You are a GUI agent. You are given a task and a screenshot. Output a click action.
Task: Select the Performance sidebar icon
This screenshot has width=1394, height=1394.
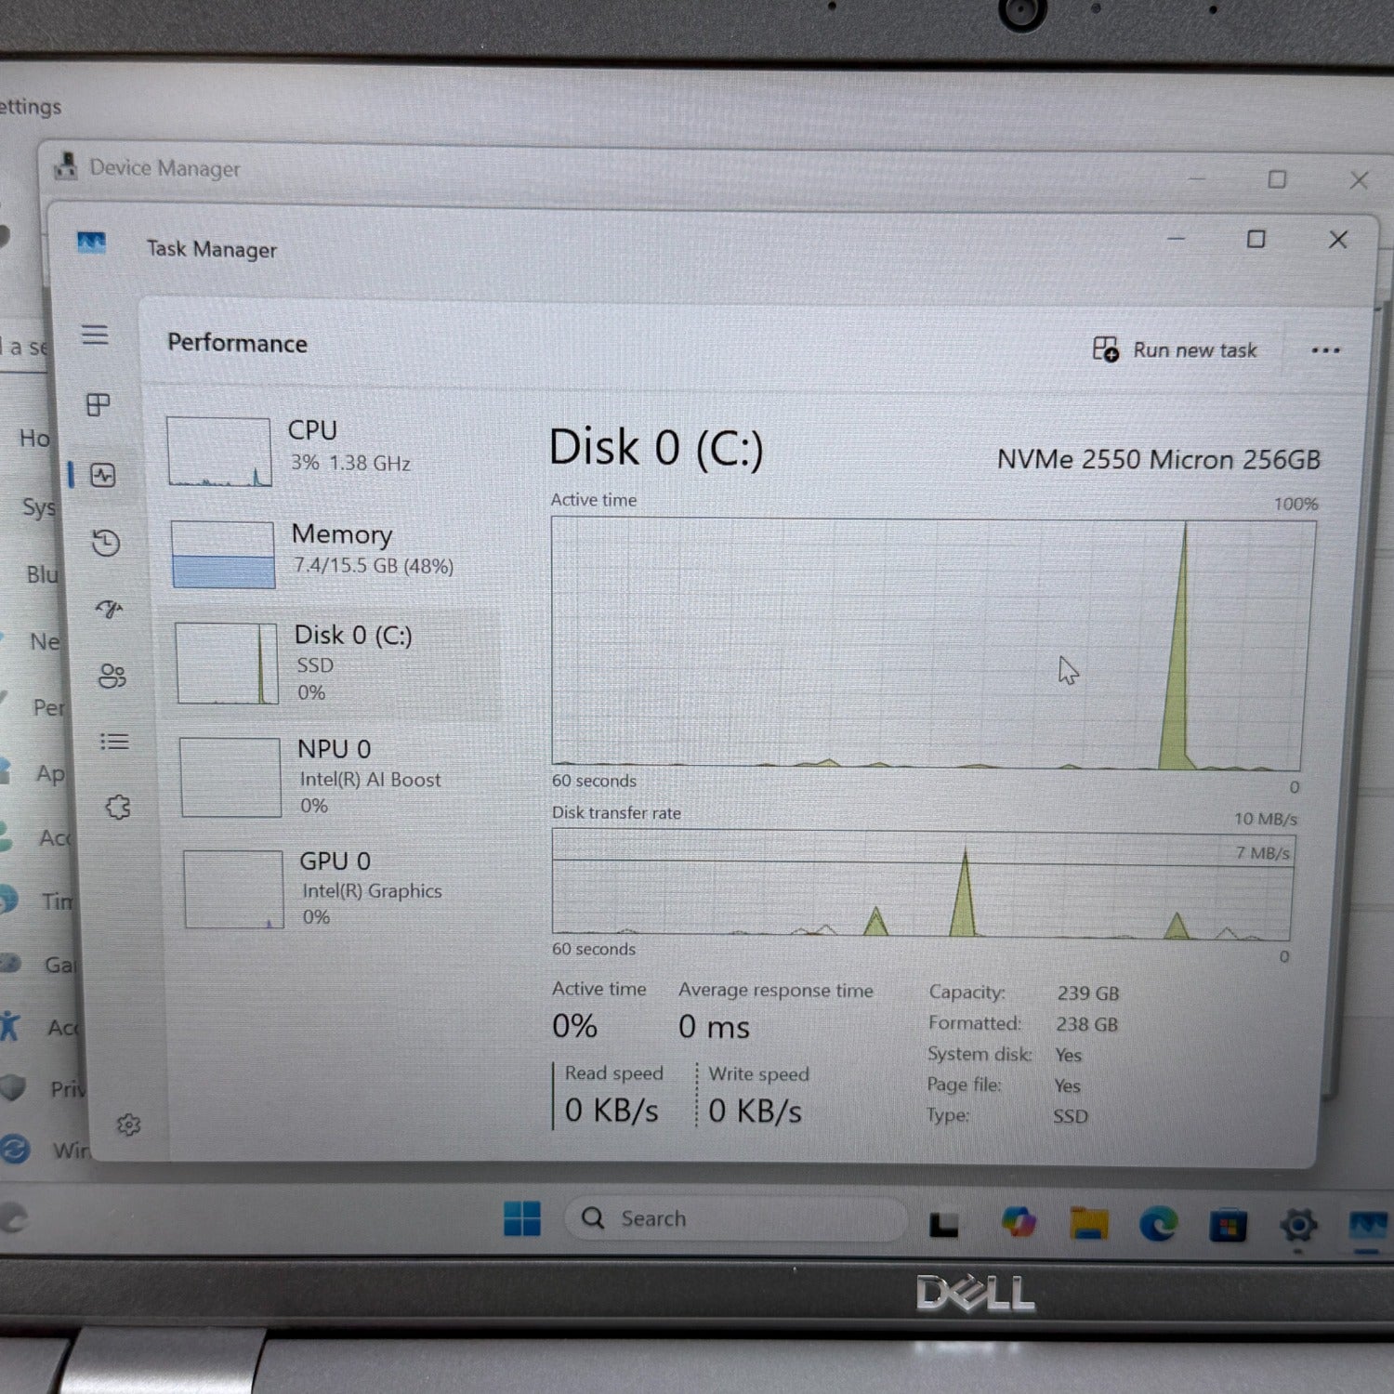(102, 476)
